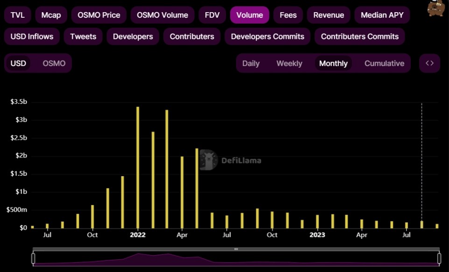Viewport: 449px width, 272px height.
Task: Enable USD Inflows metric
Action: (x=32, y=36)
